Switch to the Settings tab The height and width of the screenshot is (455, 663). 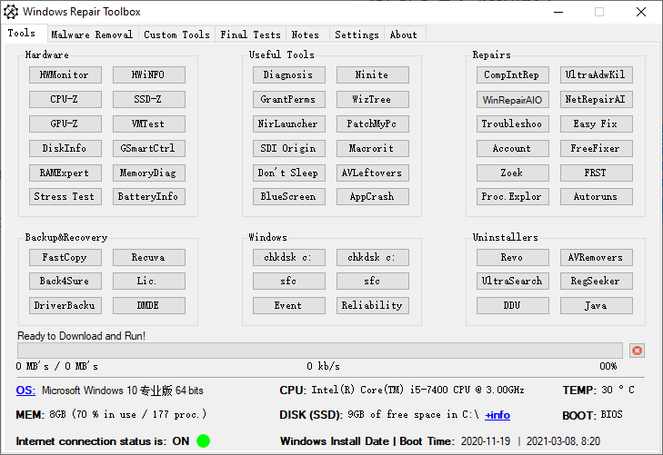[357, 35]
